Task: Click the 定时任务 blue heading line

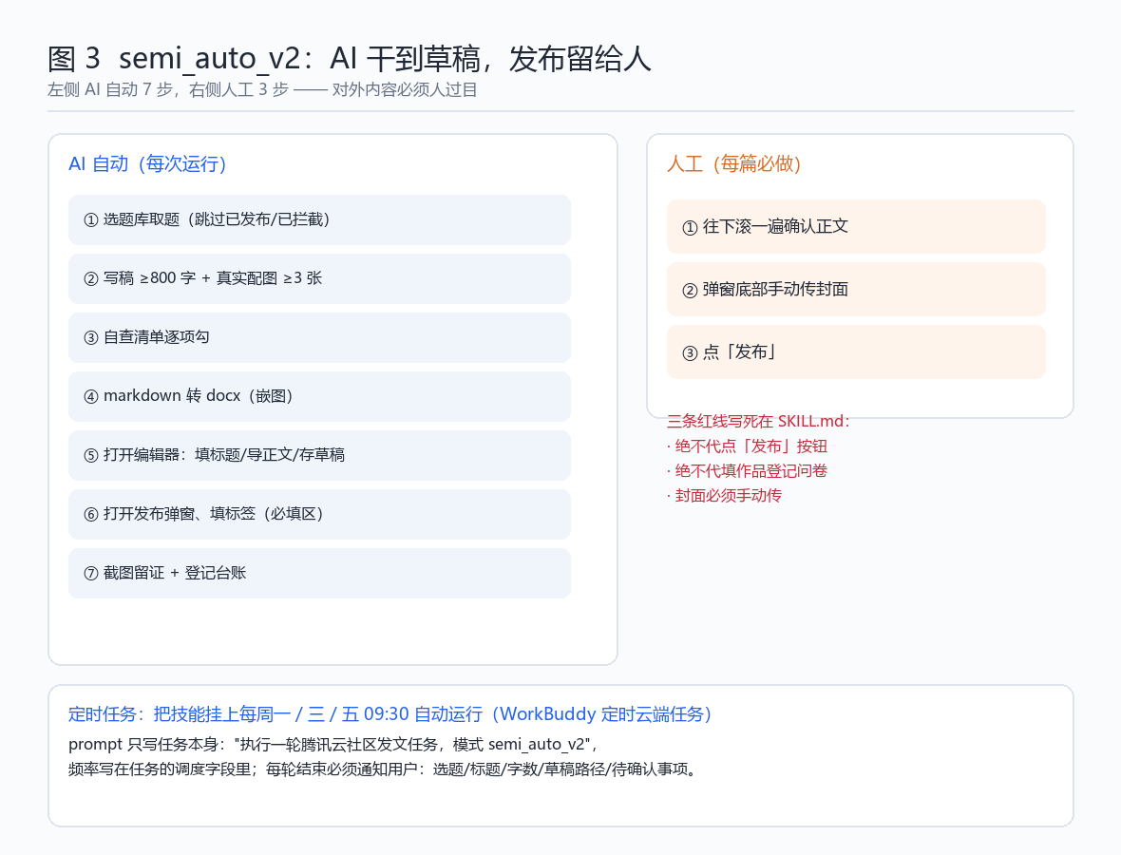Action: click(x=390, y=714)
